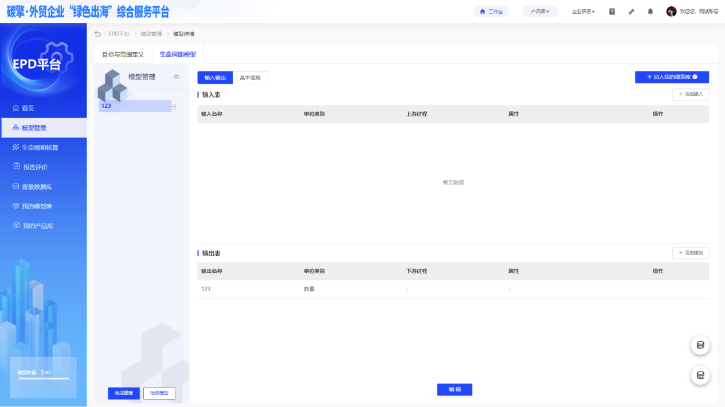Click the 模型数量 progress bar
725x407 pixels.
43,378
